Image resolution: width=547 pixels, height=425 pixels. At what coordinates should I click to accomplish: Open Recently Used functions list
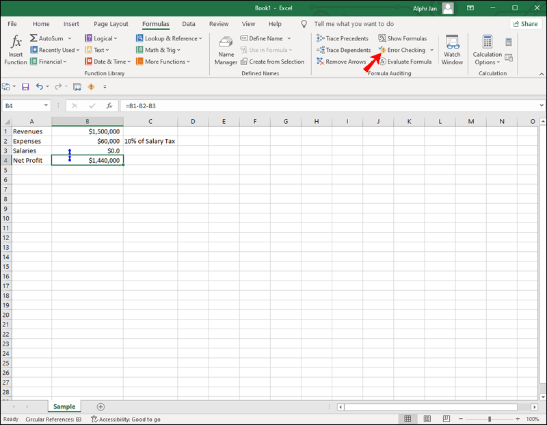coord(55,50)
